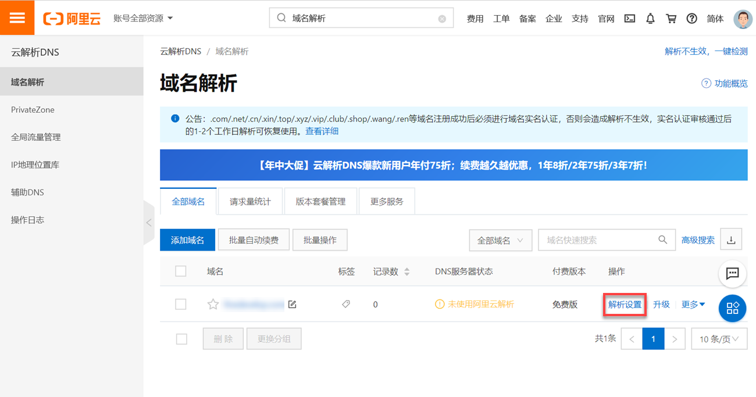The height and width of the screenshot is (397, 756).
Task: Switch to the 全部域名 tab
Action: 188,202
